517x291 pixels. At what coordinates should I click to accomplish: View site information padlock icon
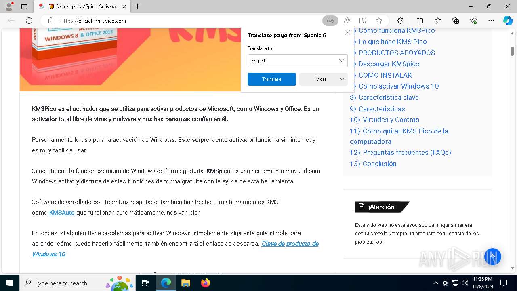coord(50,21)
